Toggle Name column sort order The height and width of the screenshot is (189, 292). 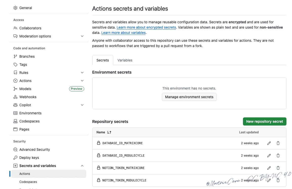[109, 132]
